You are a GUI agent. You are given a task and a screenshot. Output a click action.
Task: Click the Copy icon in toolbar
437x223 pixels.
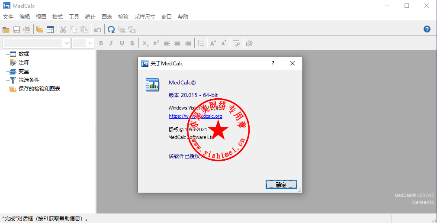74,29
